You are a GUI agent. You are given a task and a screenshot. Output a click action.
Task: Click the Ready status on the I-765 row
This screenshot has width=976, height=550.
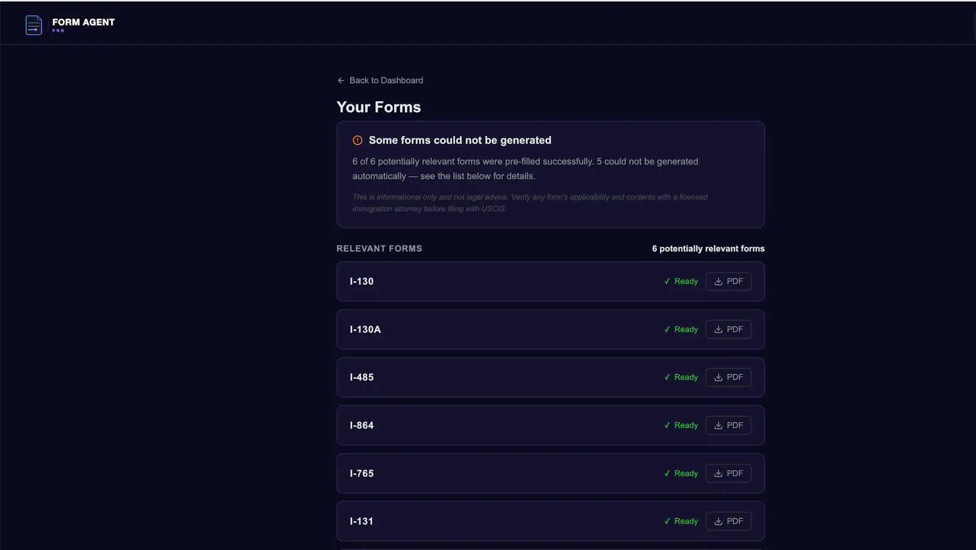pyautogui.click(x=681, y=473)
